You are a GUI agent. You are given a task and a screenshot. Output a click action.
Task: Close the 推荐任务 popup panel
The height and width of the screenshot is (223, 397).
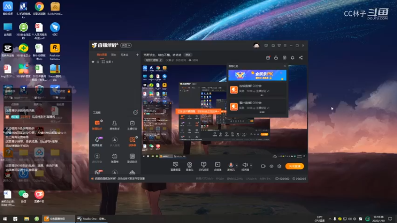click(x=285, y=66)
